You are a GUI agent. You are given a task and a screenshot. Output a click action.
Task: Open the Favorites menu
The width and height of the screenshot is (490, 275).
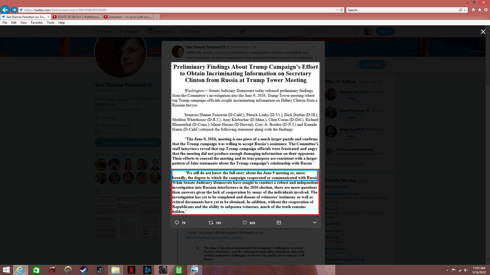point(37,23)
